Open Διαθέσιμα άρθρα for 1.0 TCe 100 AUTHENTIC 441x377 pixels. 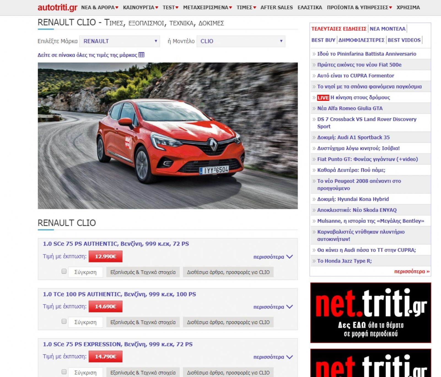point(228,322)
